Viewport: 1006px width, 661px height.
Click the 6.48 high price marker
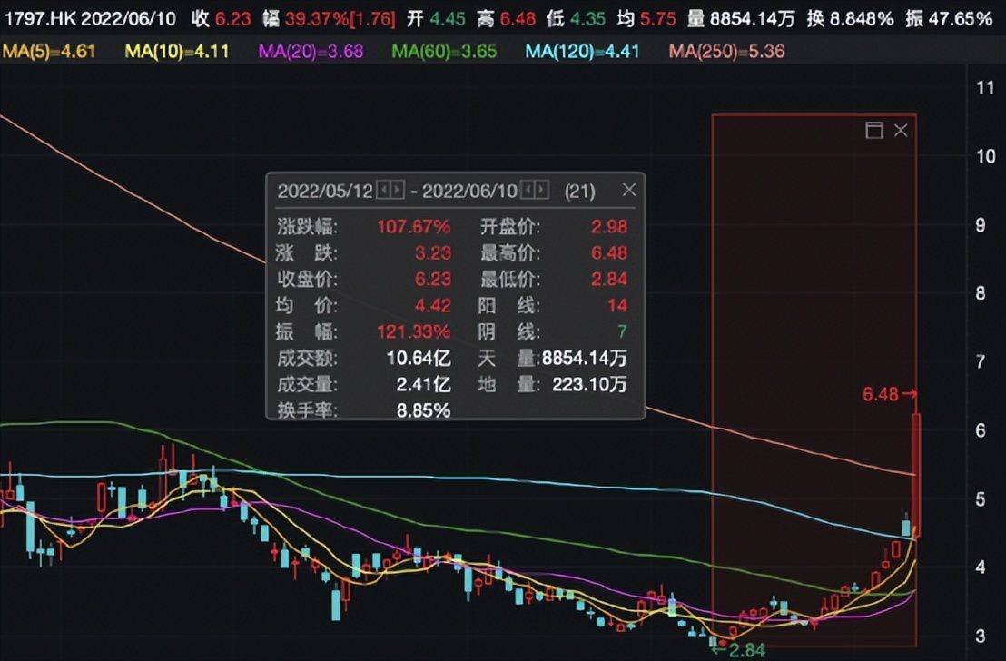888,394
